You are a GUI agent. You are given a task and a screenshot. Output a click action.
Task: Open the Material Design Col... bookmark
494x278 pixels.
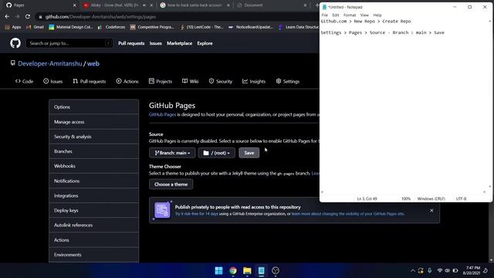click(x=70, y=27)
